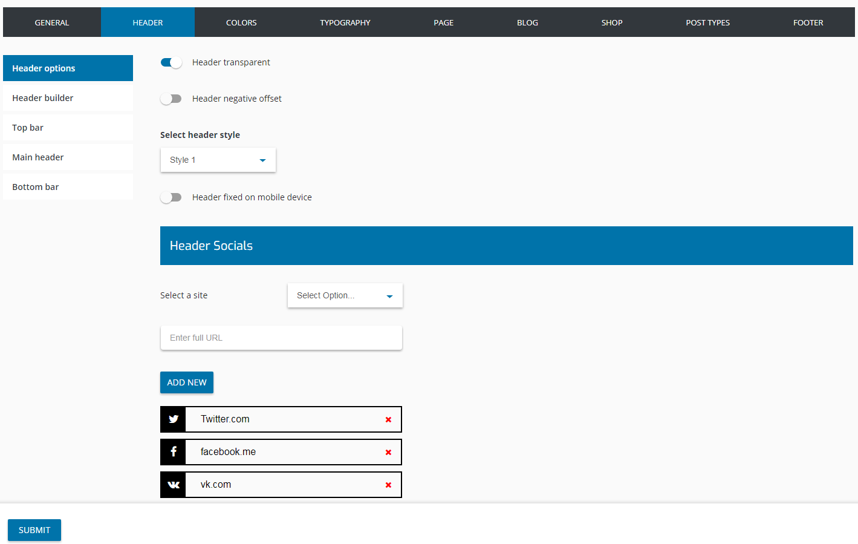The image size is (858, 544).
Task: Delete the facebook.me social entry
Action: [388, 452]
